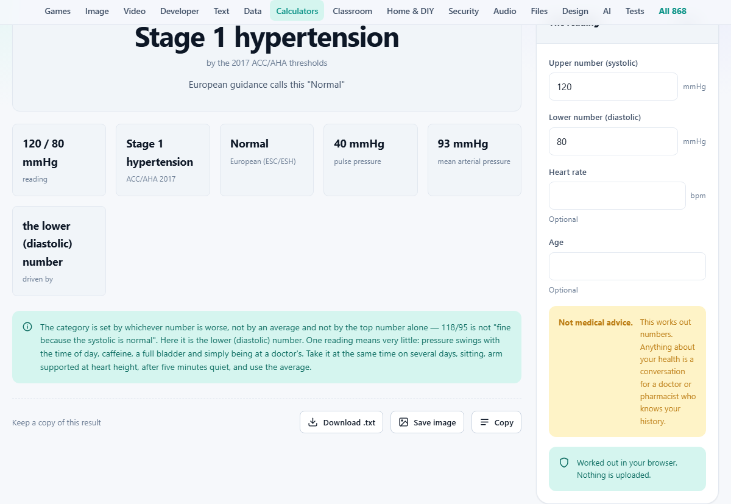The width and height of the screenshot is (731, 504).
Task: Go to the Home & DIY category
Action: coord(411,11)
